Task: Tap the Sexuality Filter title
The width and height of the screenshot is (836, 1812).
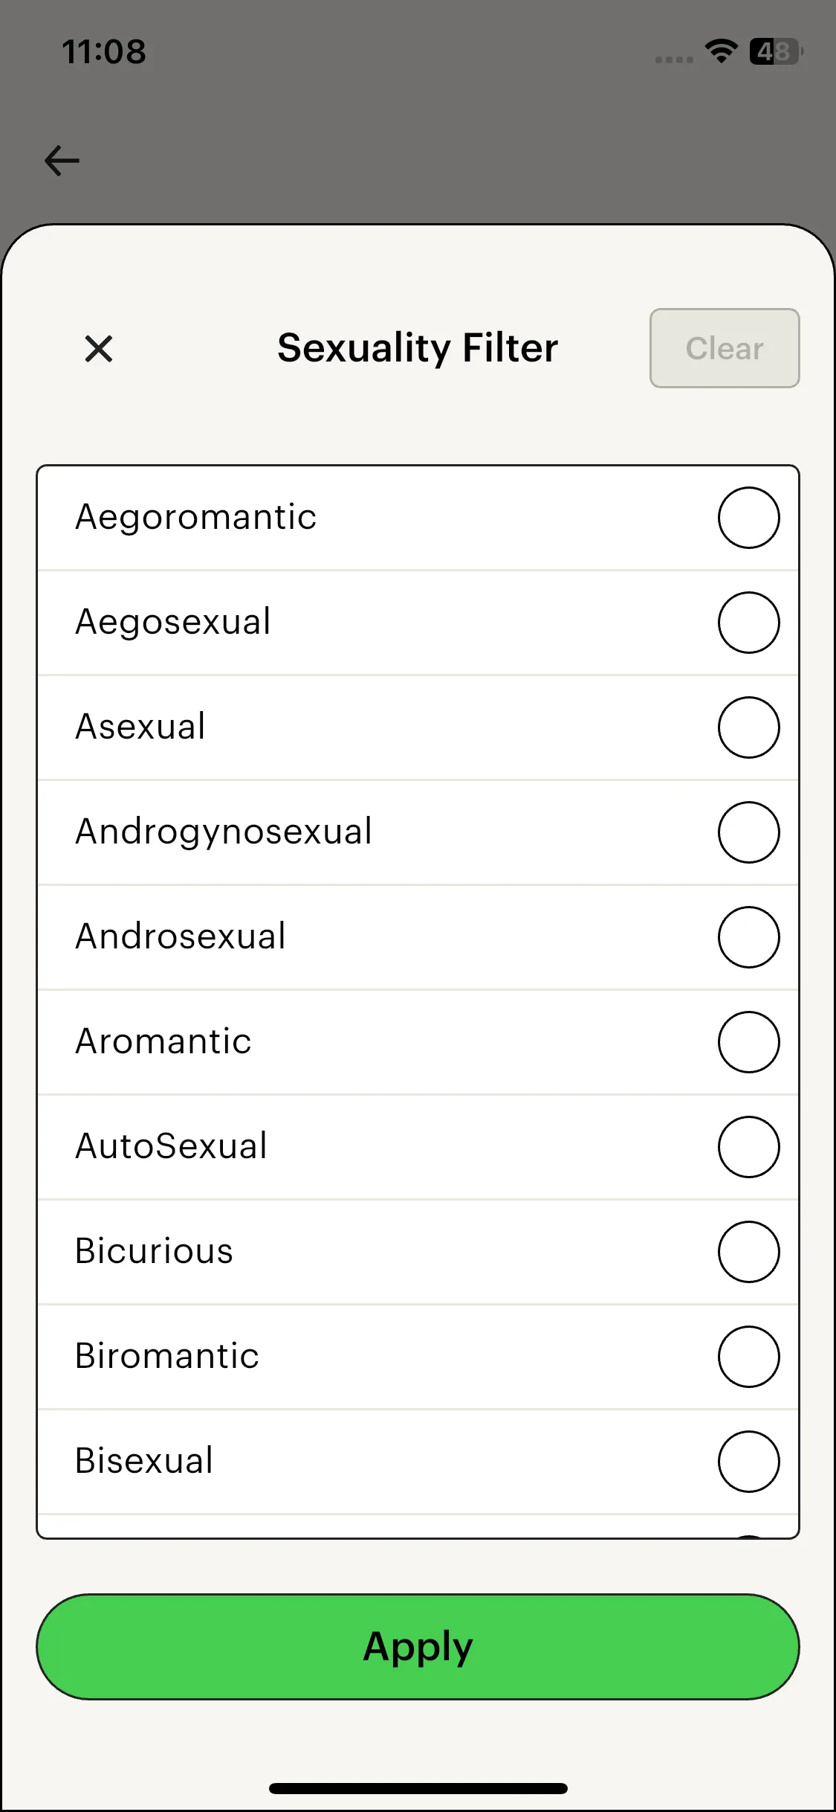Action: (418, 348)
